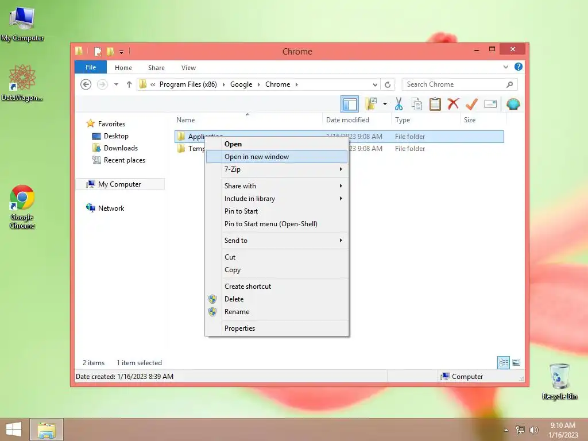Switch to large icons view in status bar
Screen dimensions: 588x441
pos(516,363)
